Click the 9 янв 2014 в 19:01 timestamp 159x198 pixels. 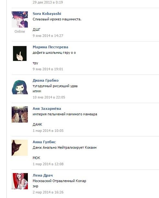(x=48, y=69)
